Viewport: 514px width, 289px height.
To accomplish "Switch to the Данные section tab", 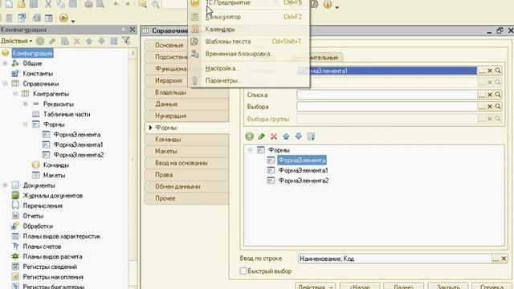I will tap(187, 104).
